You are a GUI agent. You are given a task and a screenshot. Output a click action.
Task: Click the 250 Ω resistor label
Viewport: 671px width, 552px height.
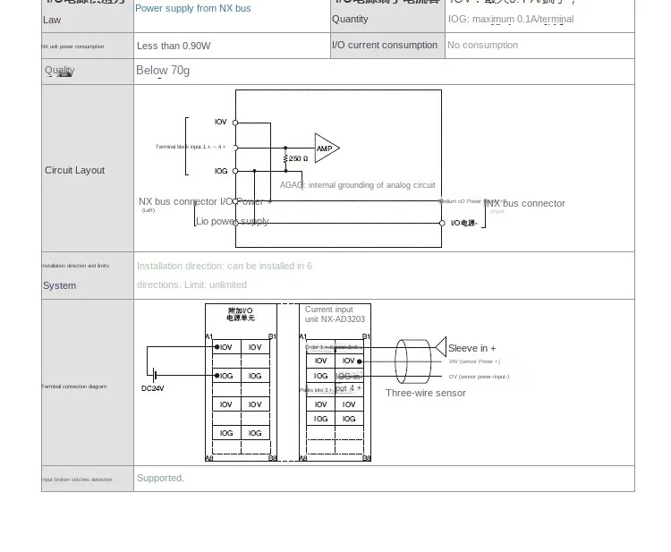click(298, 158)
